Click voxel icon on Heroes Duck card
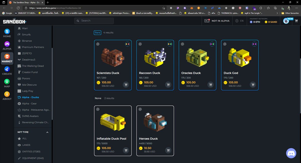Image resolution: width=301 pixels, height=163 pixels. coord(140,109)
